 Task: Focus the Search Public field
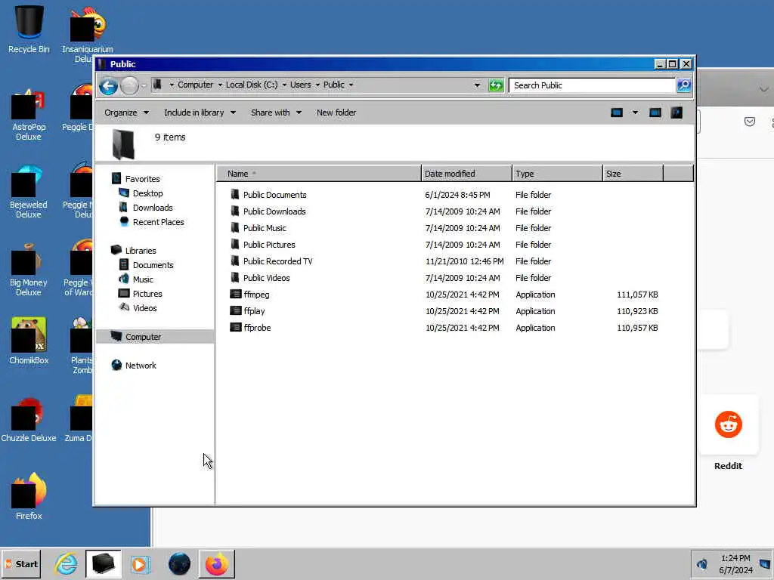coord(592,85)
